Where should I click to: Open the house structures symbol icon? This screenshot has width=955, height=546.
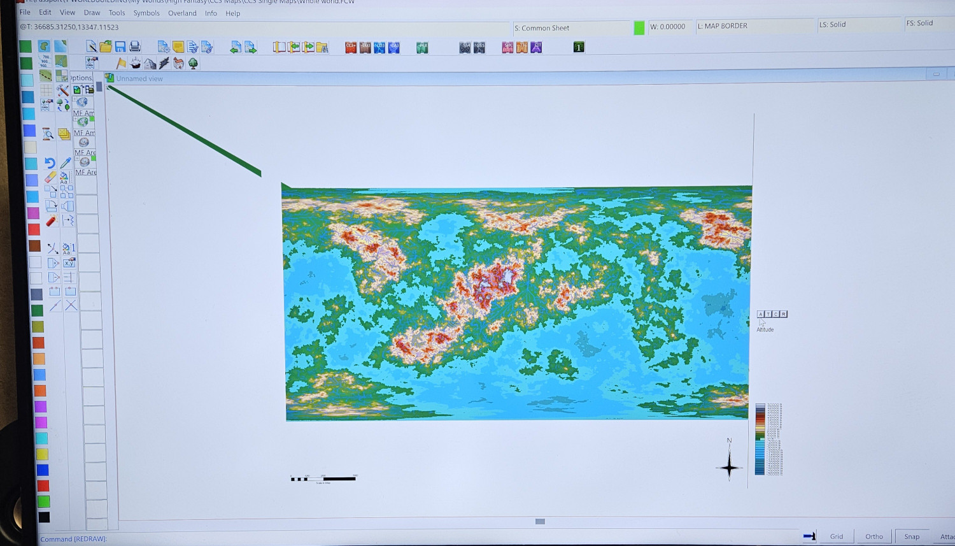point(178,63)
